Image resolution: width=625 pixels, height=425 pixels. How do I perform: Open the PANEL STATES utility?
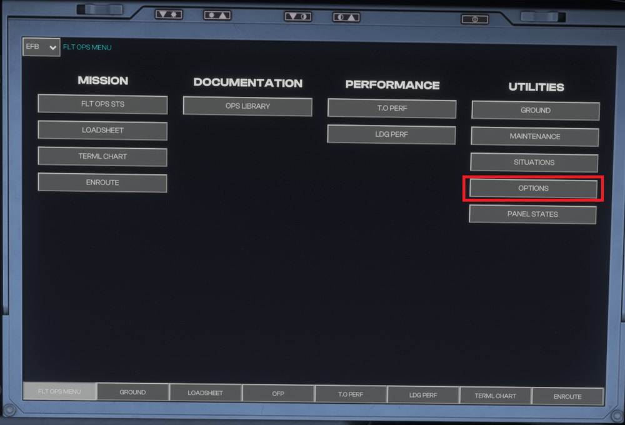[532, 214]
